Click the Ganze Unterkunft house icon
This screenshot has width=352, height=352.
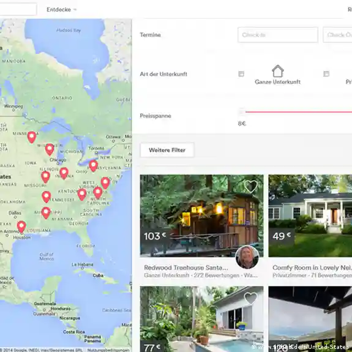pyautogui.click(x=278, y=71)
